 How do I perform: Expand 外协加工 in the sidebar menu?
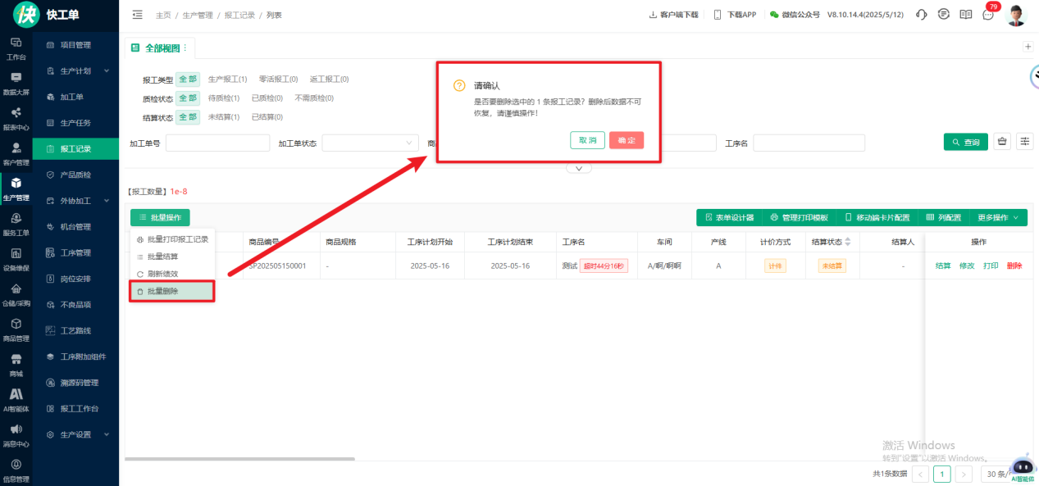click(x=75, y=201)
